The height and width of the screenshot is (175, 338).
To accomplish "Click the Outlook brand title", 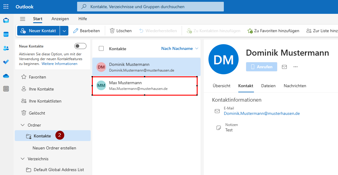I will [x=25, y=7].
